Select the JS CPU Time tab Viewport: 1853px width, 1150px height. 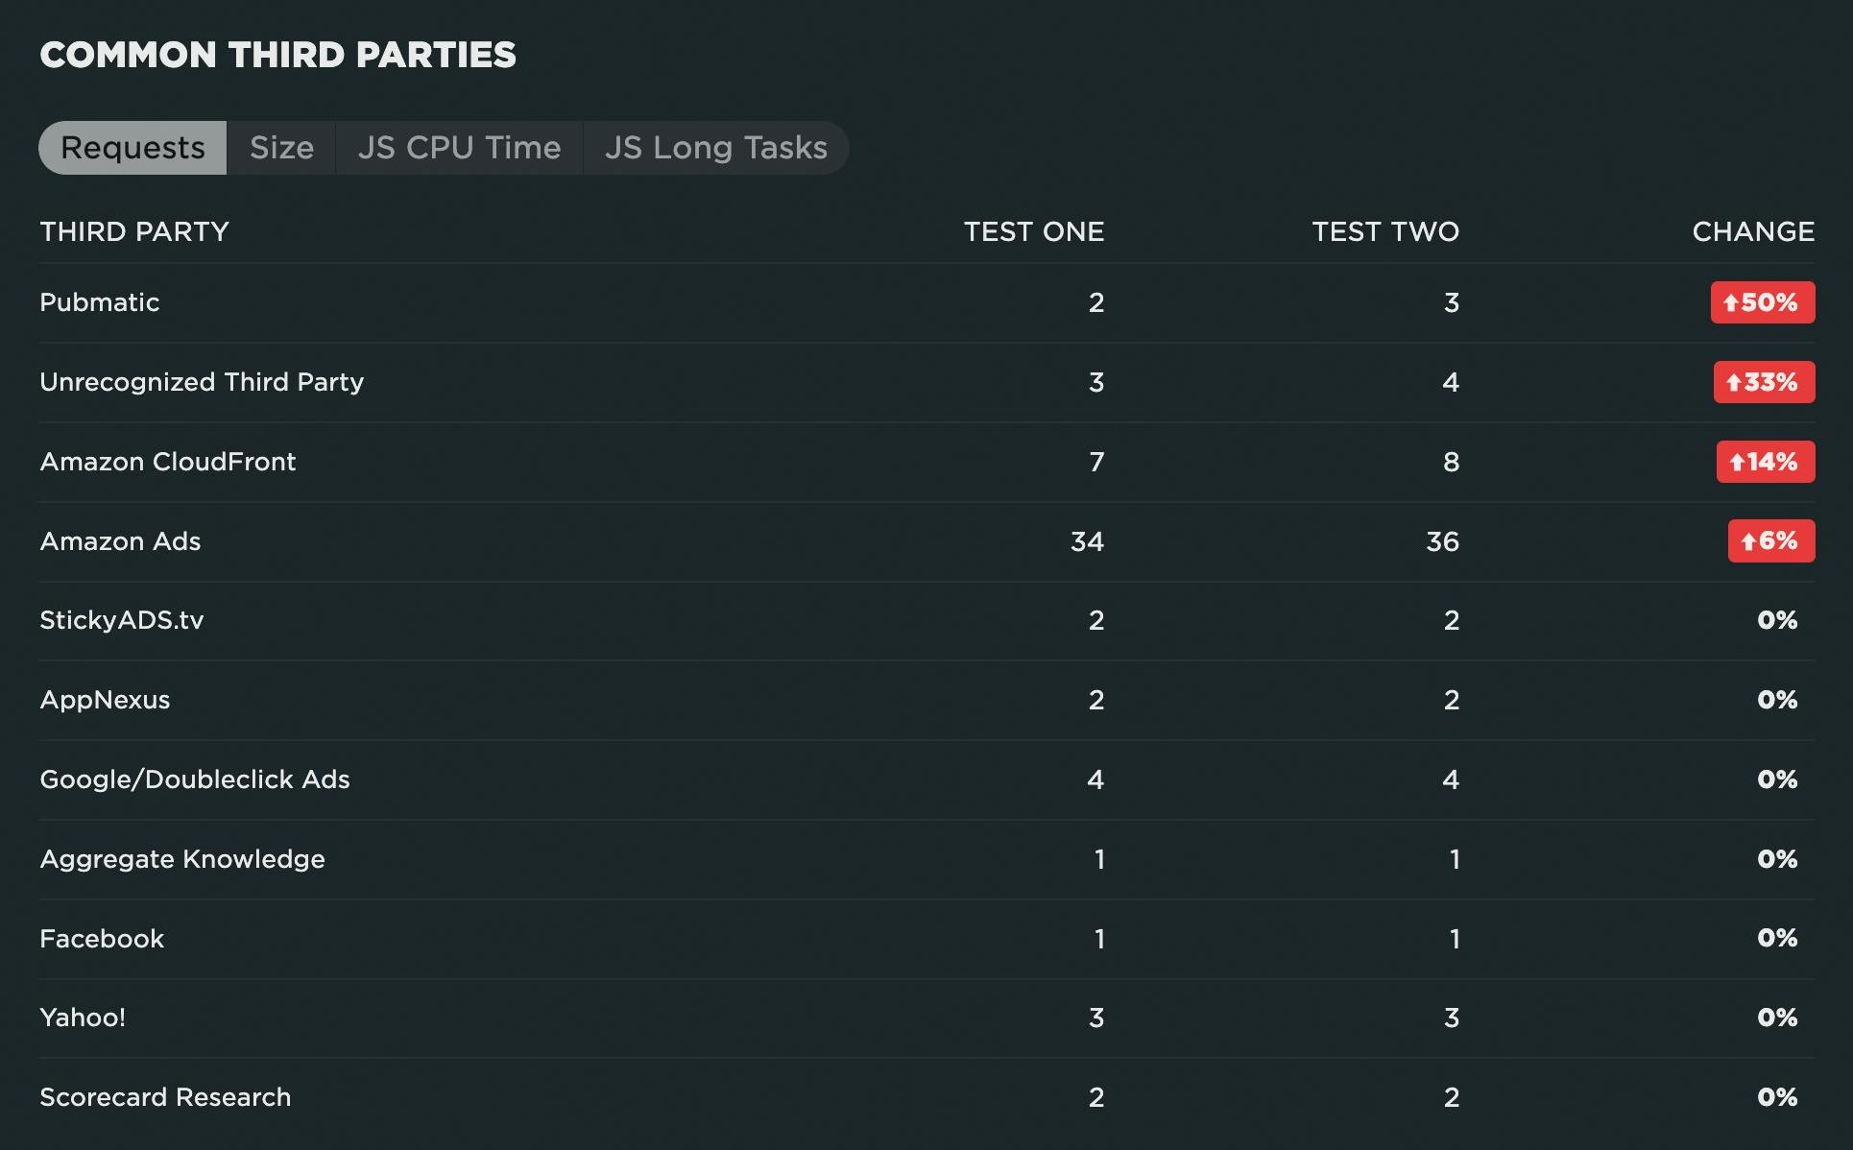click(x=459, y=148)
